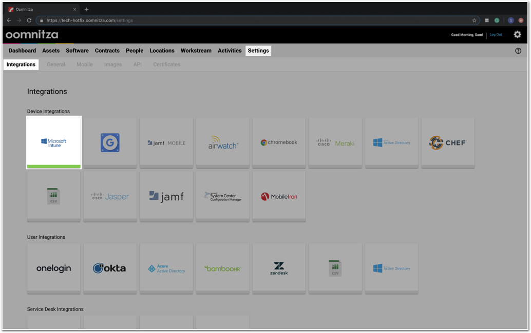Viewport: 531px width, 333px height.
Task: Go to the Assets menu
Action: coord(51,51)
